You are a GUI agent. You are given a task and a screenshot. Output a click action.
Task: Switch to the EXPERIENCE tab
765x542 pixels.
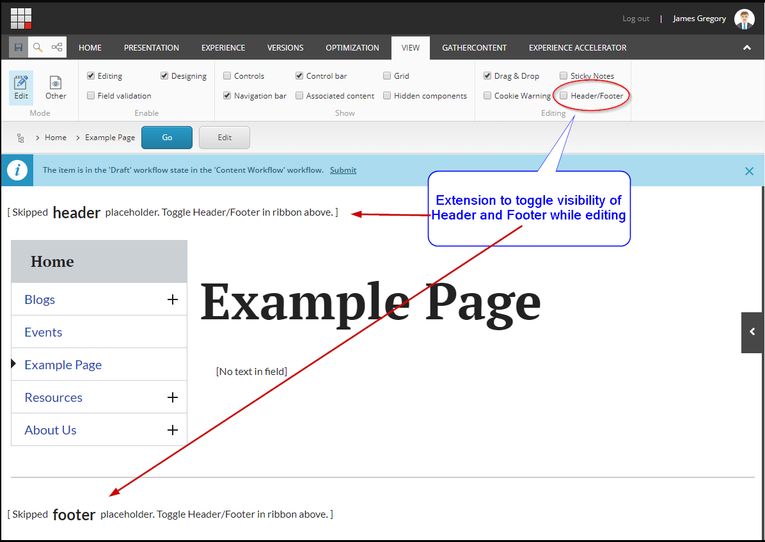pyautogui.click(x=223, y=48)
